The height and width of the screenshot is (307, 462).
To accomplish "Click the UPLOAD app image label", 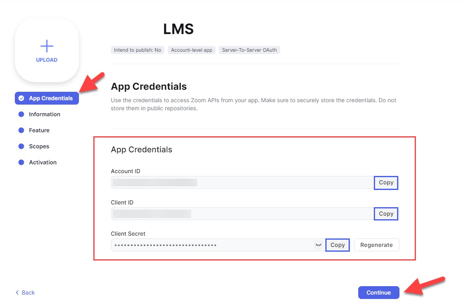I will coord(46,60).
